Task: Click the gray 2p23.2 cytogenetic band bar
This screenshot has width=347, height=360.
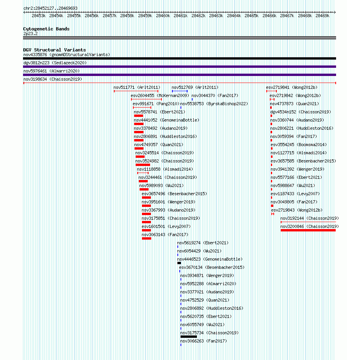Action: coord(179,38)
